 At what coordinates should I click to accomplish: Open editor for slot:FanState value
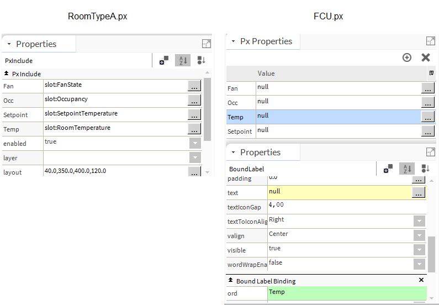point(194,86)
